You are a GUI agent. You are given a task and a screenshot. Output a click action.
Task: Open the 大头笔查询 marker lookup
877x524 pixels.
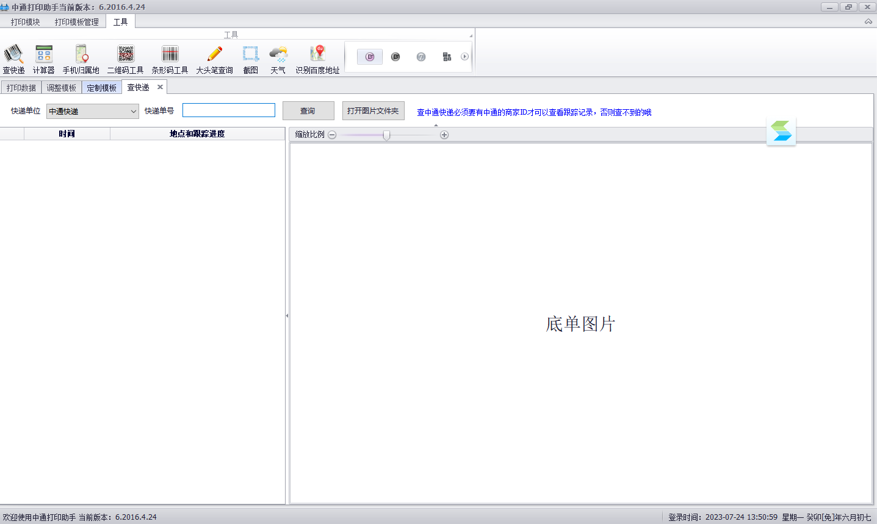click(215, 59)
